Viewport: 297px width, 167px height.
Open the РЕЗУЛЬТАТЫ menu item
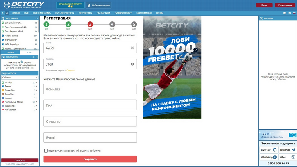(x=85, y=13)
